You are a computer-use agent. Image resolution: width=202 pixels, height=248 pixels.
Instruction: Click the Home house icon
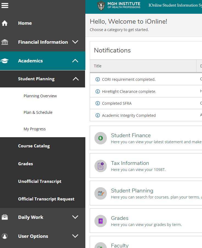(5, 23)
